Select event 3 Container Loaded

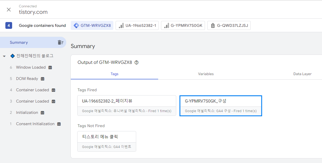32,101
